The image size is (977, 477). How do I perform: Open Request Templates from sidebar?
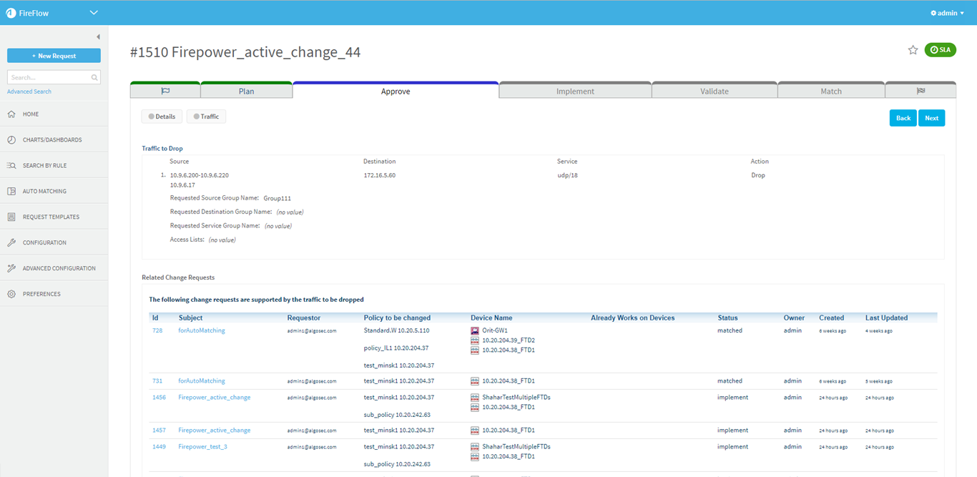[x=51, y=217]
